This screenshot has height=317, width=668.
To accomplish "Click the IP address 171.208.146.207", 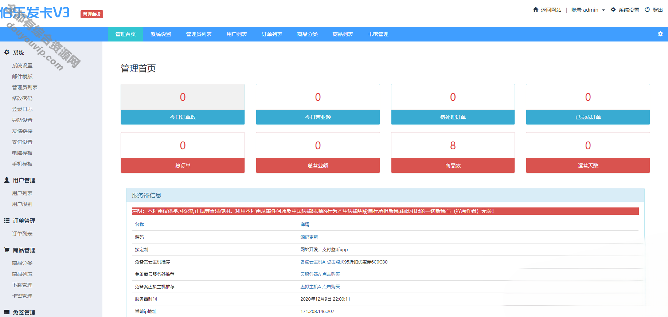I will point(317,312).
